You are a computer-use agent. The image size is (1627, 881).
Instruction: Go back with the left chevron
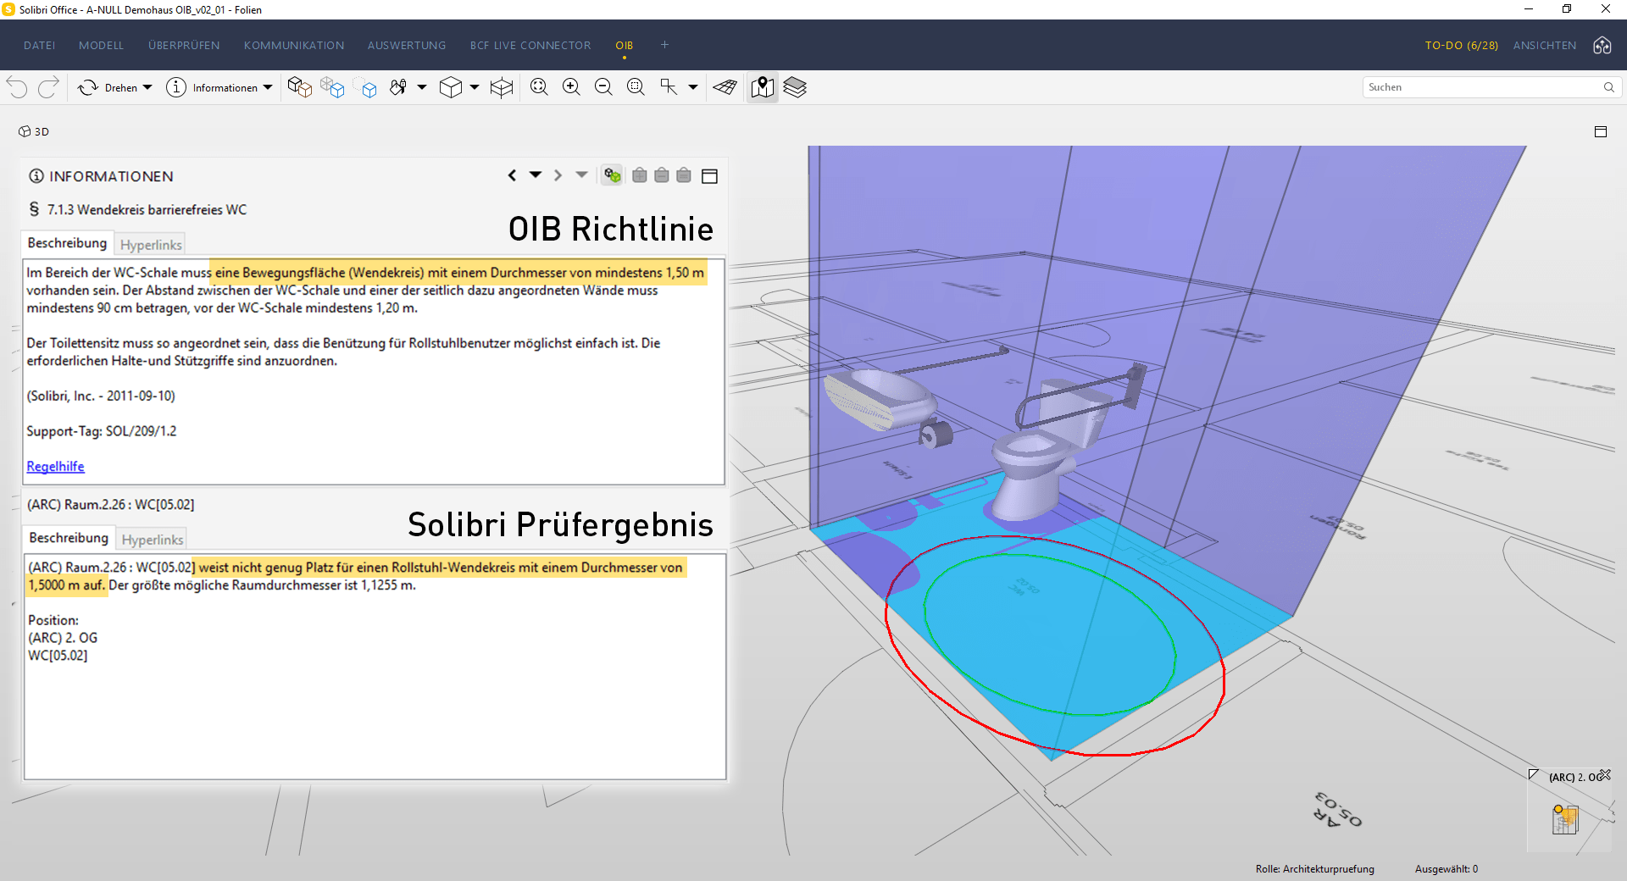point(512,175)
